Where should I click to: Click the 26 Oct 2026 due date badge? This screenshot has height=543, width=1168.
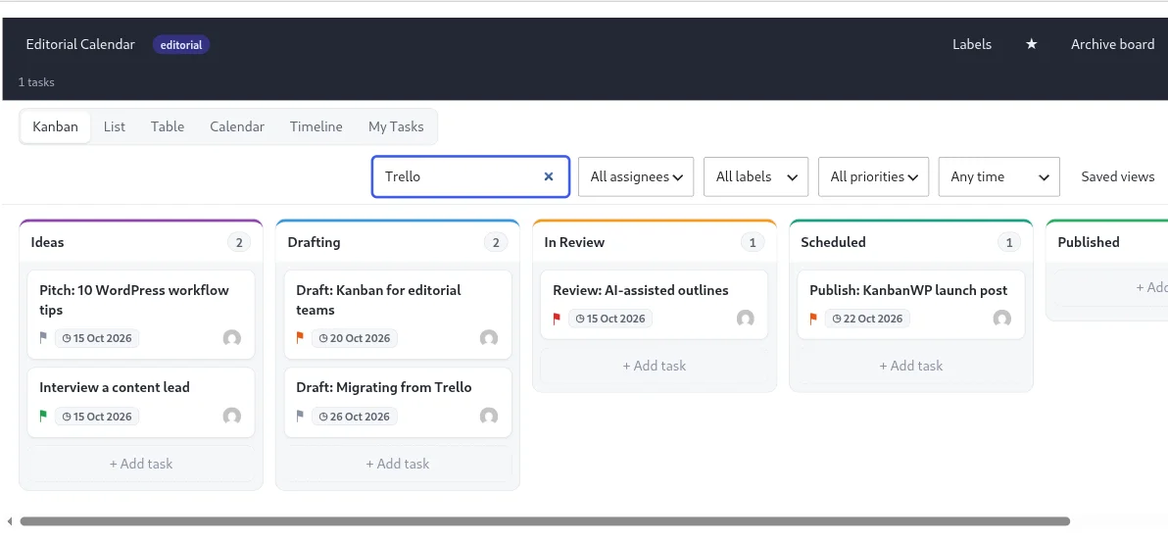point(355,417)
